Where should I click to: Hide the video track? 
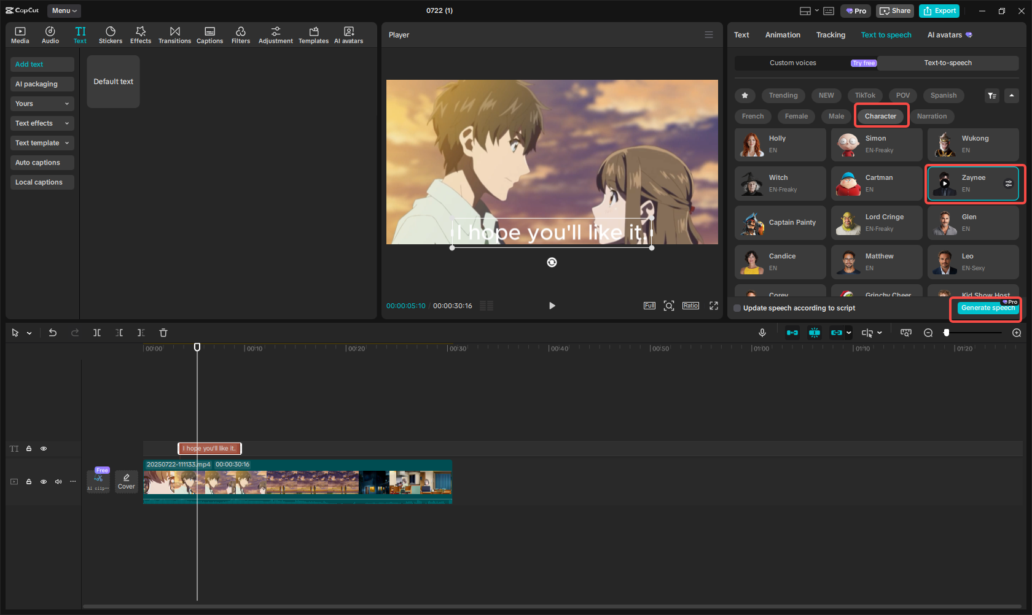coord(44,482)
